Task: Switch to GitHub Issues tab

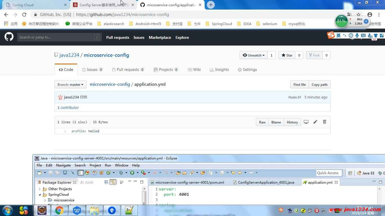Action: (92, 69)
